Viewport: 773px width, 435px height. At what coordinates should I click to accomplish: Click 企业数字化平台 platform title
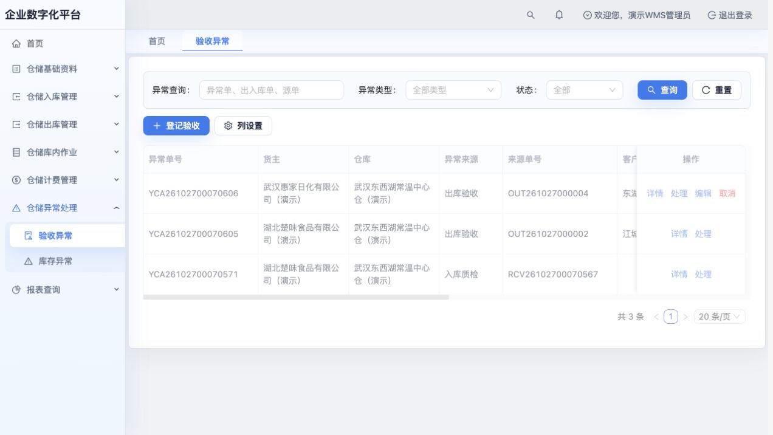[43, 15]
